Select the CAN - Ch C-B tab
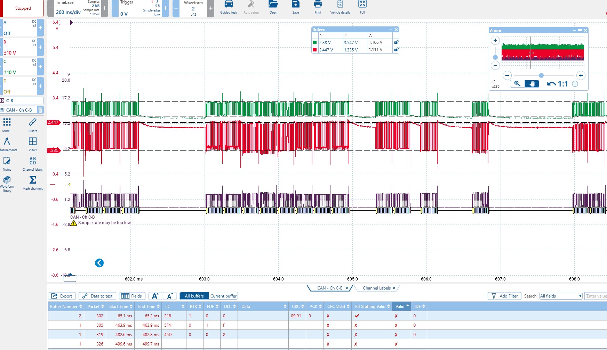607x350 pixels. pos(329,288)
